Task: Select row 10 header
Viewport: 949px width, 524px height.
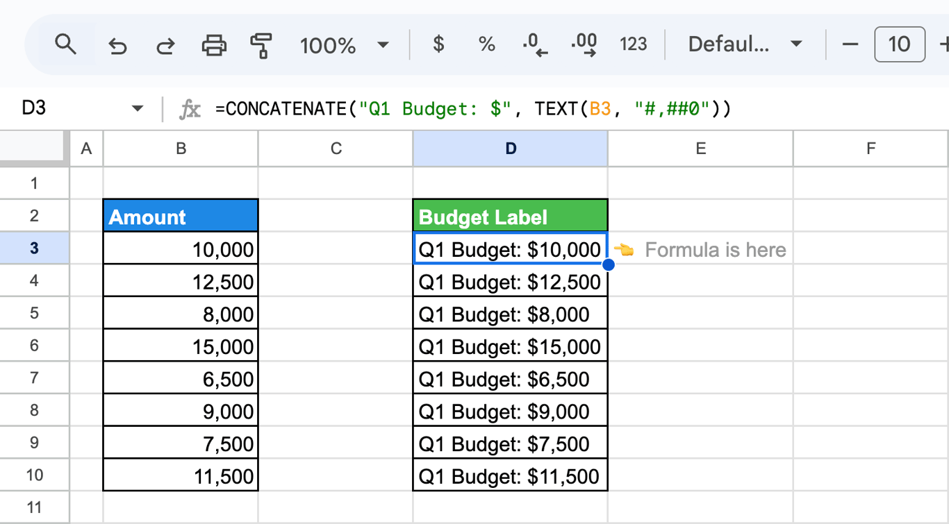Action: [35, 475]
